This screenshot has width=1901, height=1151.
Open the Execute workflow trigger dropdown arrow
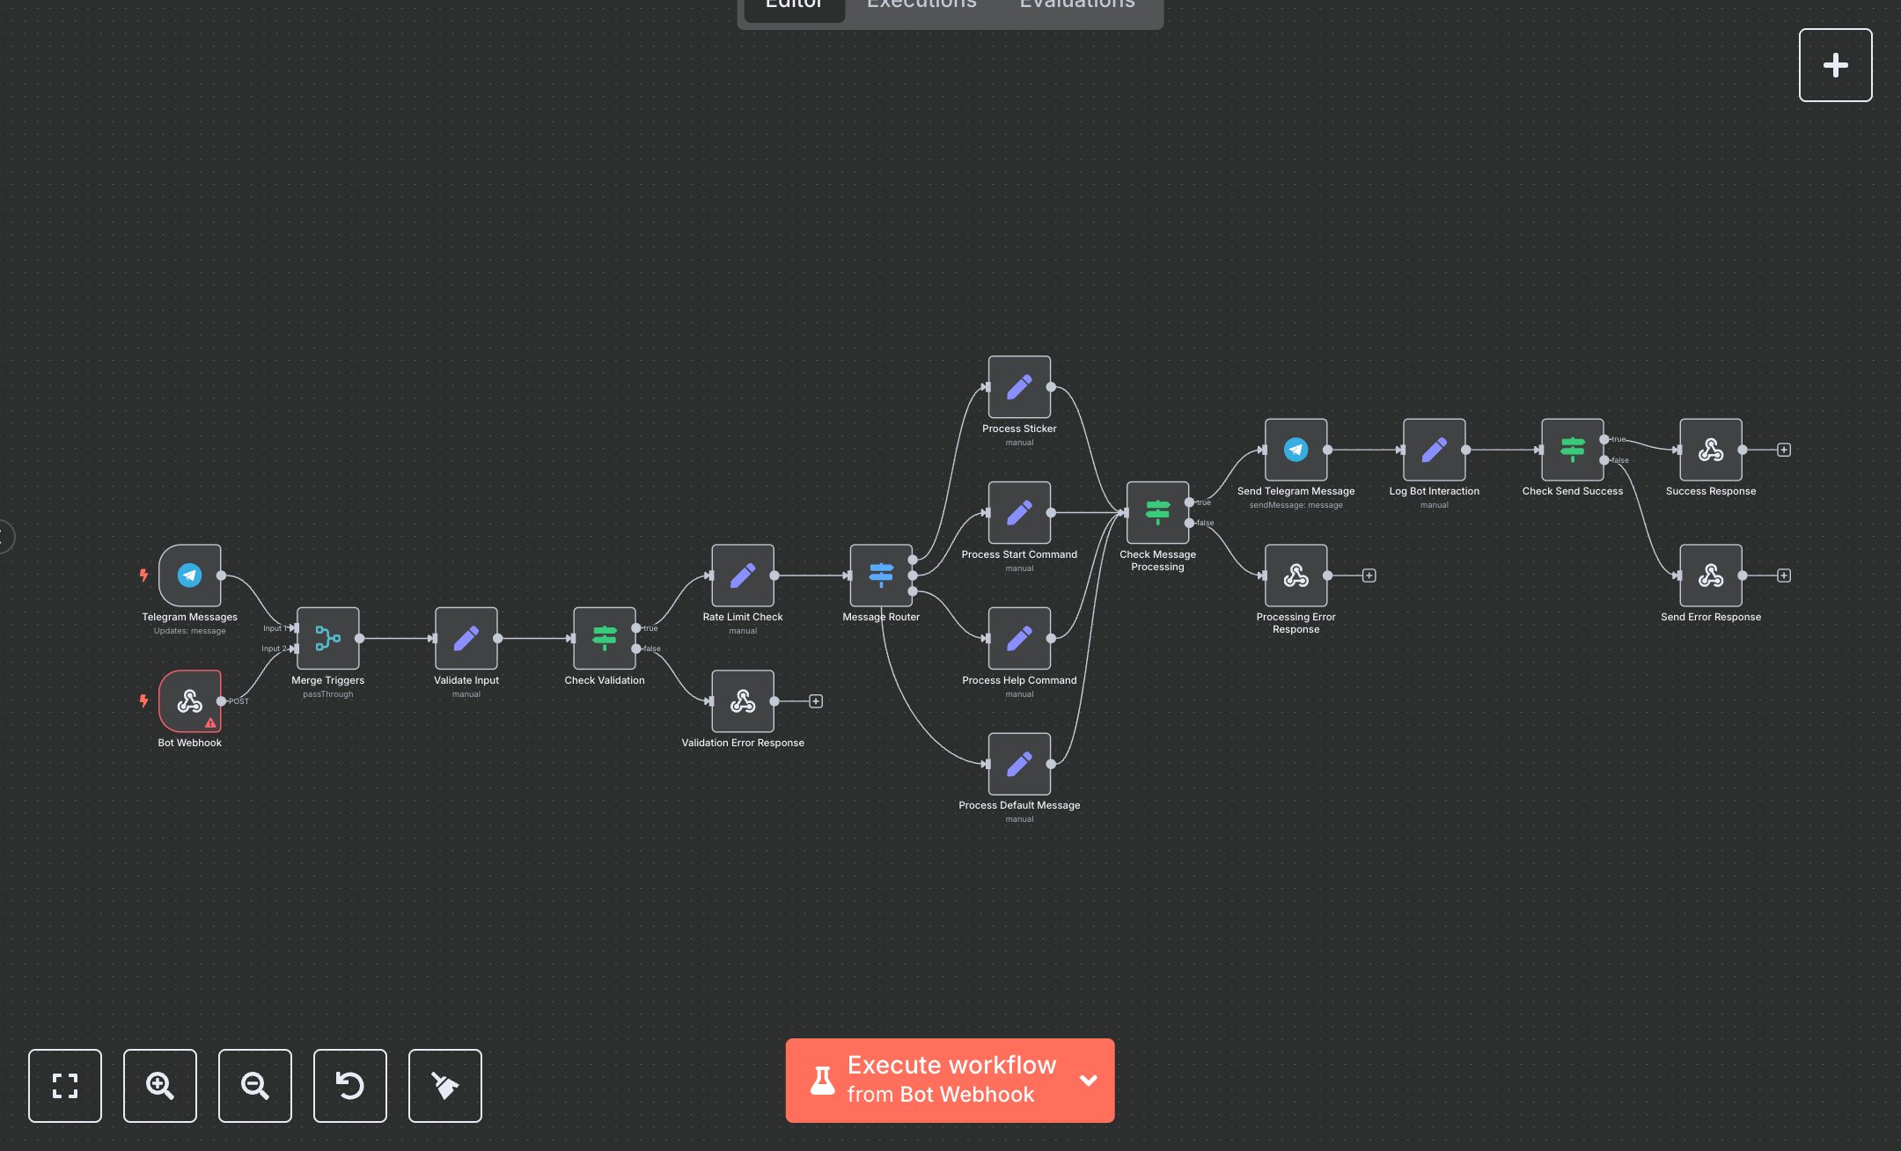[1089, 1081]
